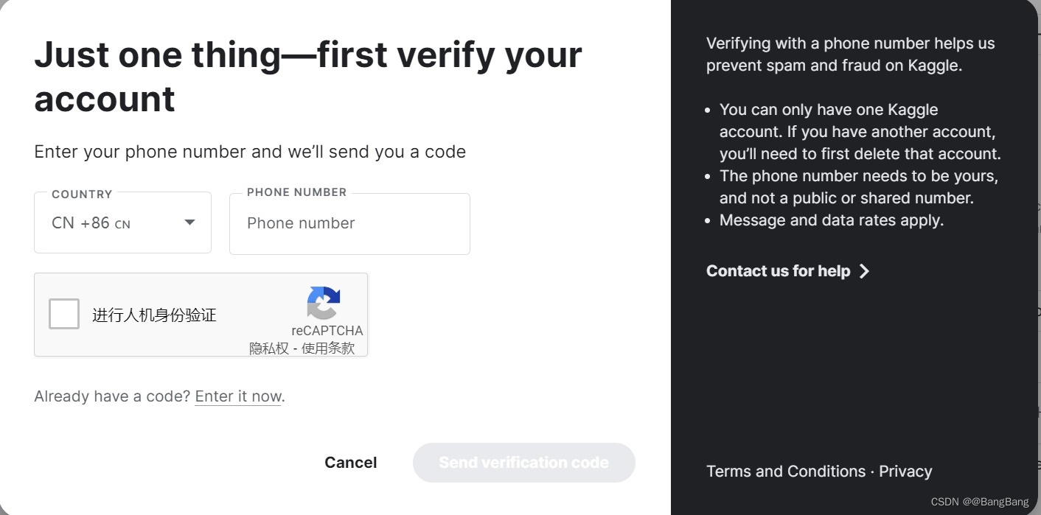
Task: Click the reCAPTCHA logo icon
Action: pos(324,303)
